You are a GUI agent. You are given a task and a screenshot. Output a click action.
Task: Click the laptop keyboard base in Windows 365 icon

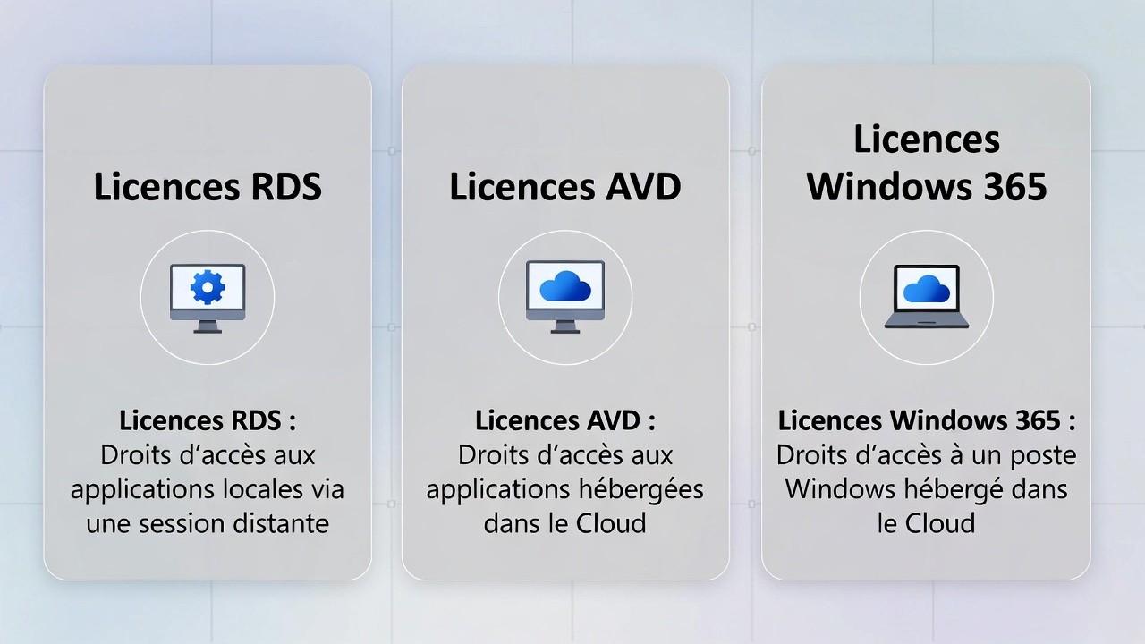pos(927,321)
